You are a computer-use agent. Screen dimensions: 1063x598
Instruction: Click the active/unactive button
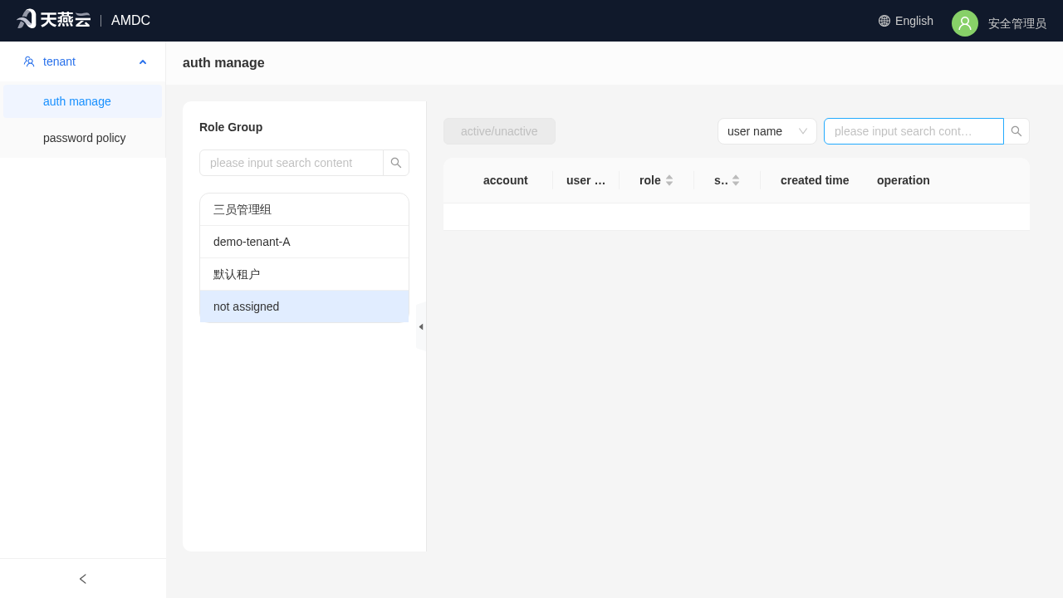499,131
